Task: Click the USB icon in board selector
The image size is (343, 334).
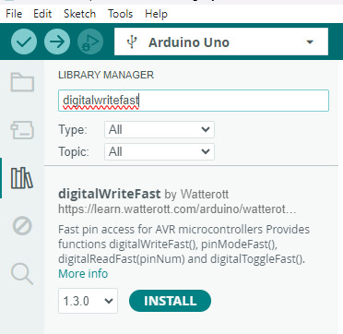Action: click(x=132, y=42)
